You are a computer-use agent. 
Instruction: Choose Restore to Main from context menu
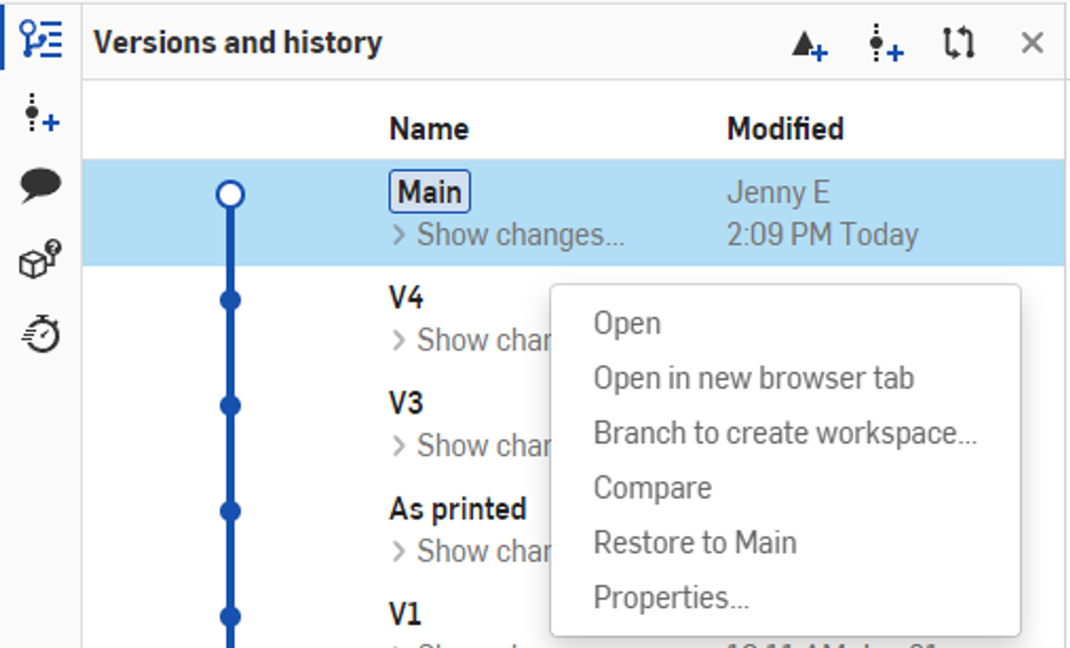point(695,542)
